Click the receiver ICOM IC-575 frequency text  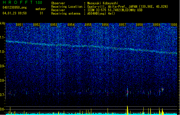click(x=115, y=10)
